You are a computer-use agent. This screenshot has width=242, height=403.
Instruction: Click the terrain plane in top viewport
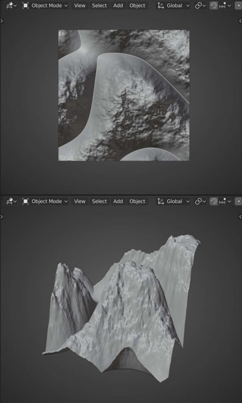124,95
